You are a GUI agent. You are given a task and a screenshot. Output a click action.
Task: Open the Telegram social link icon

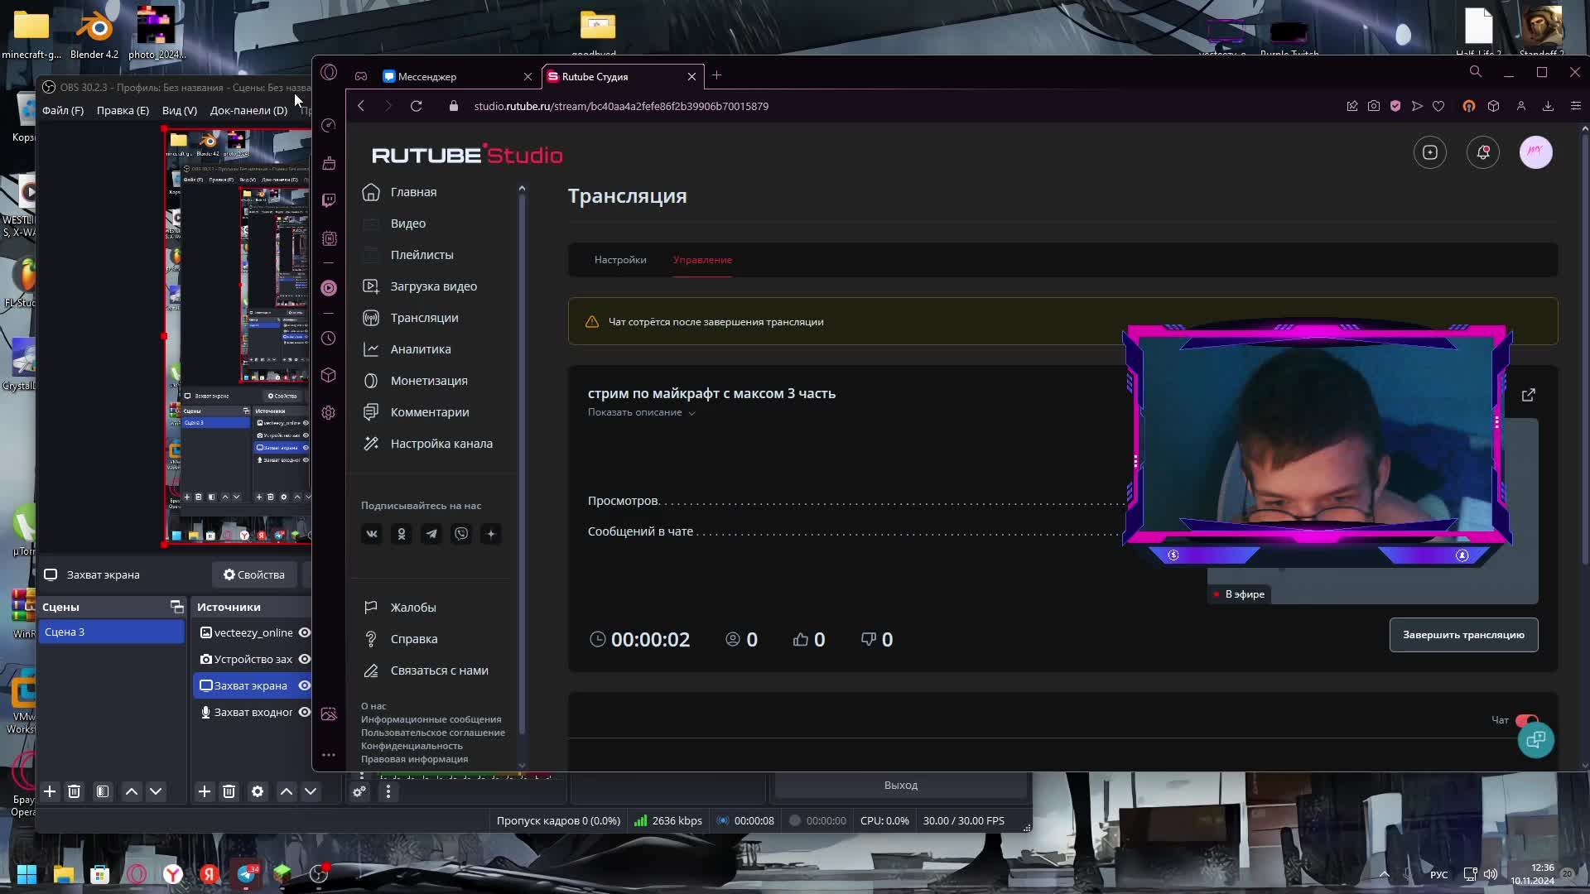click(431, 534)
